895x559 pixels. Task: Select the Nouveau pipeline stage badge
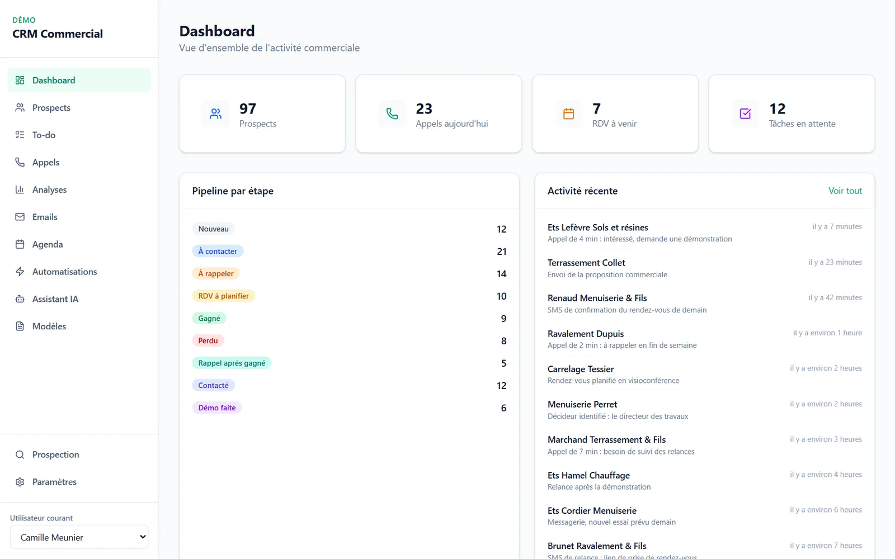(x=214, y=229)
